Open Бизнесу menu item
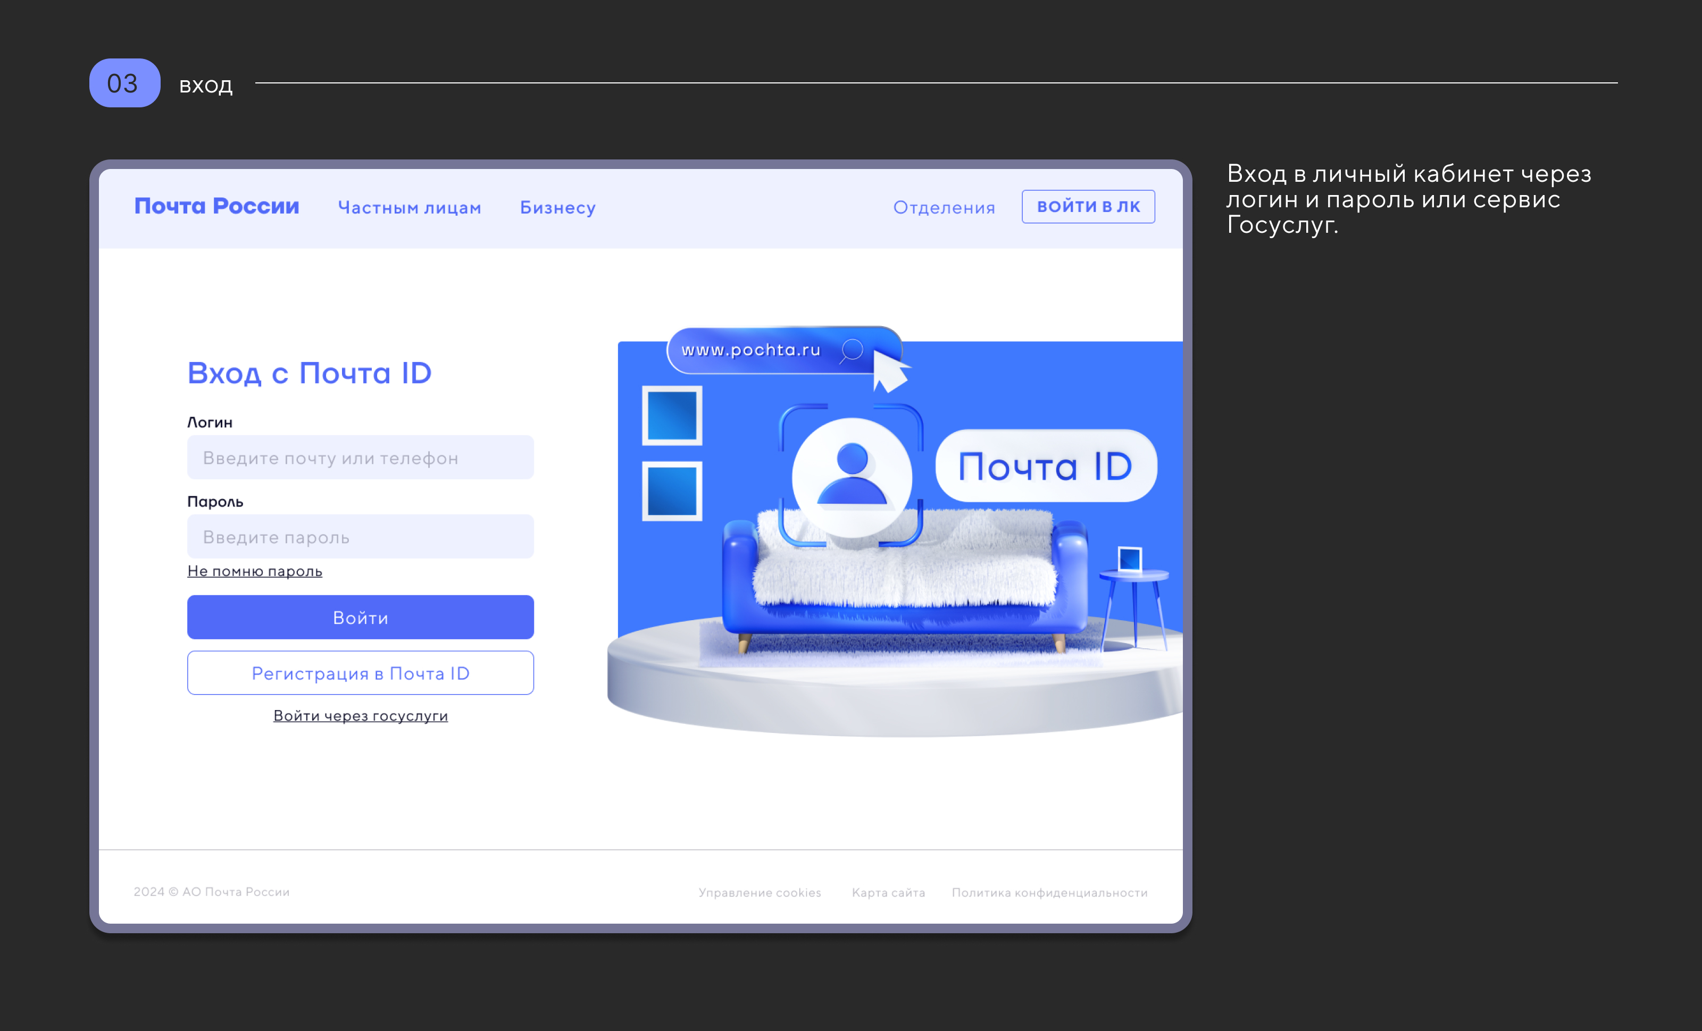Viewport: 1702px width, 1031px height. tap(557, 207)
